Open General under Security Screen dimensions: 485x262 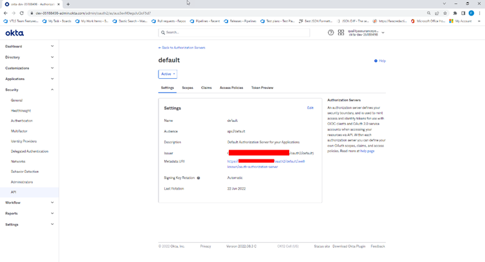coord(17,100)
